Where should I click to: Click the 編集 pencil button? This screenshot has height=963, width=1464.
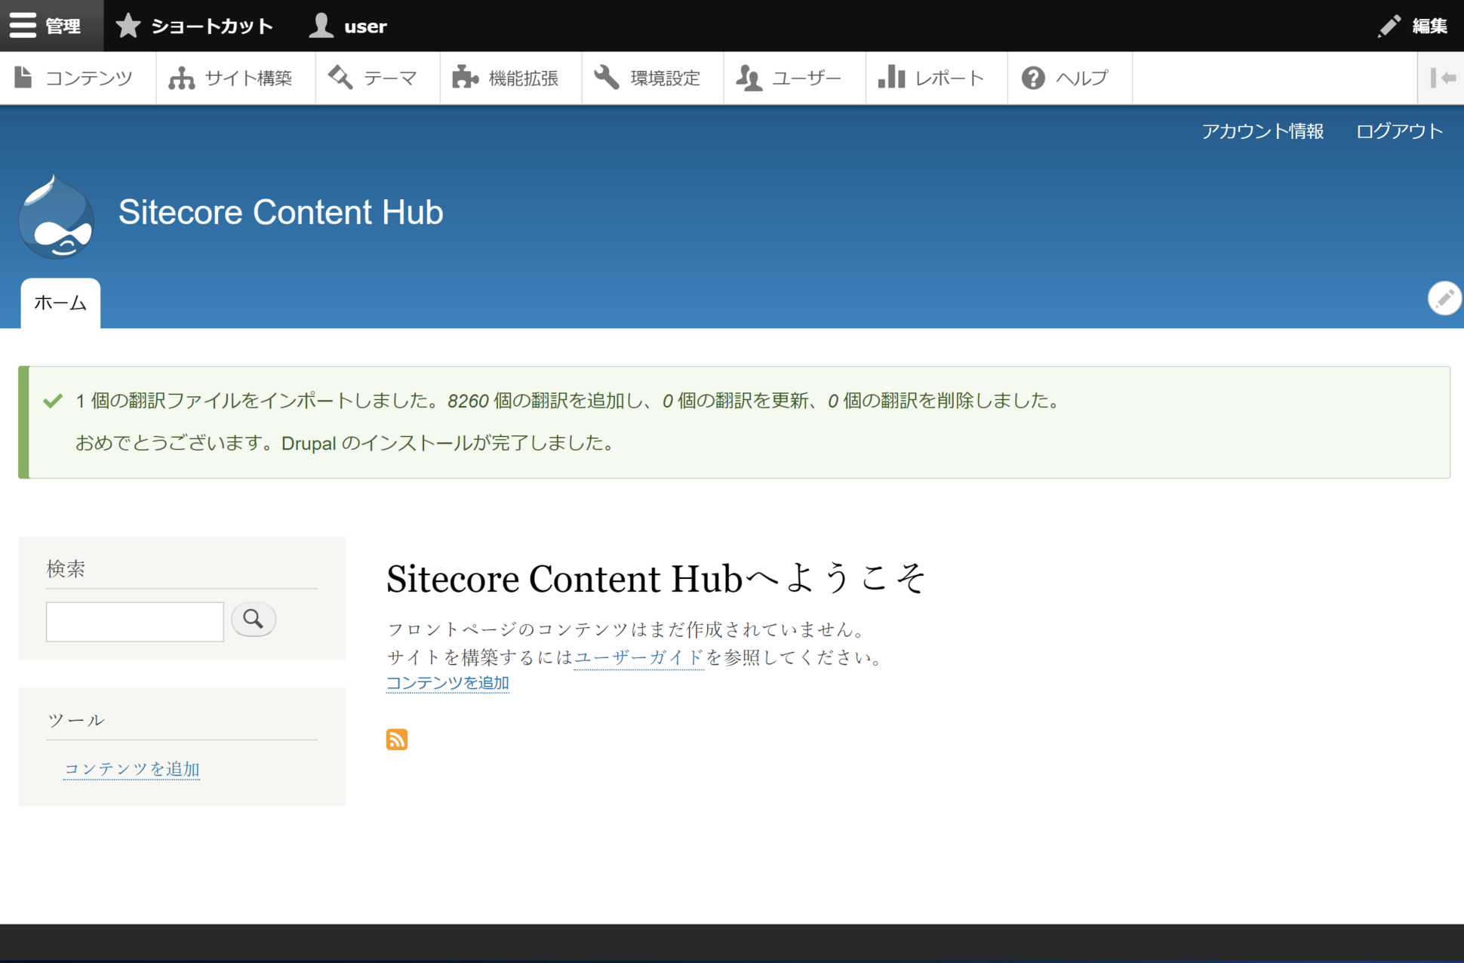(x=1412, y=26)
